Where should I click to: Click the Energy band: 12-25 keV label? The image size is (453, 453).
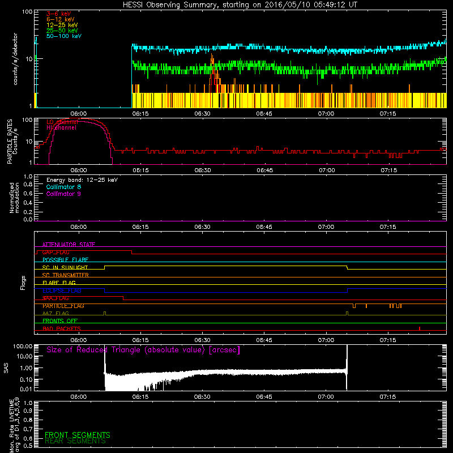click(82, 180)
